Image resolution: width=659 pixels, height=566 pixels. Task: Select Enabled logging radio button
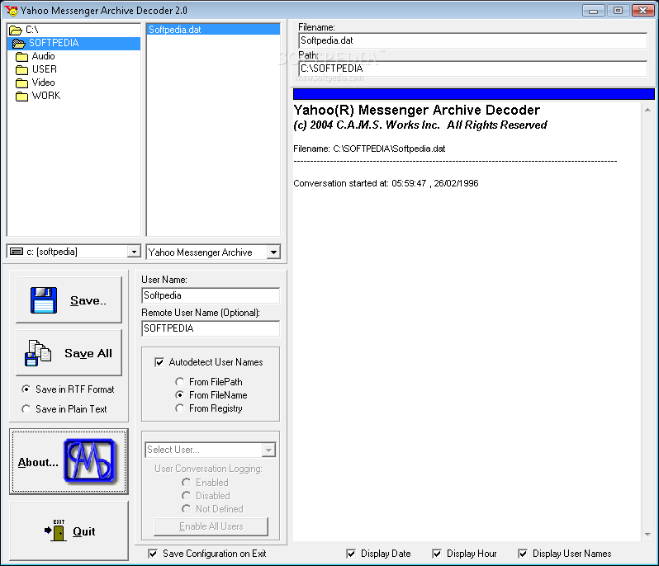(186, 483)
